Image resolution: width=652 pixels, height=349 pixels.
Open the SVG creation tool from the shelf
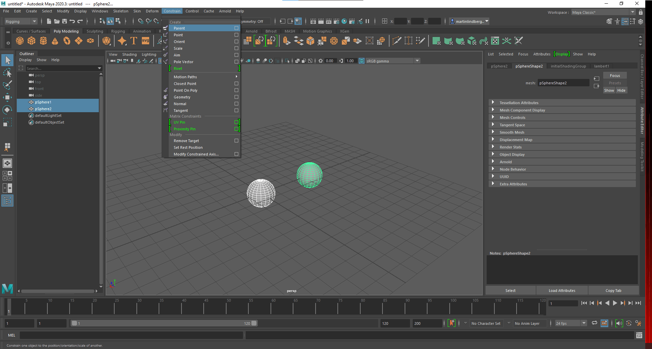pos(145,41)
